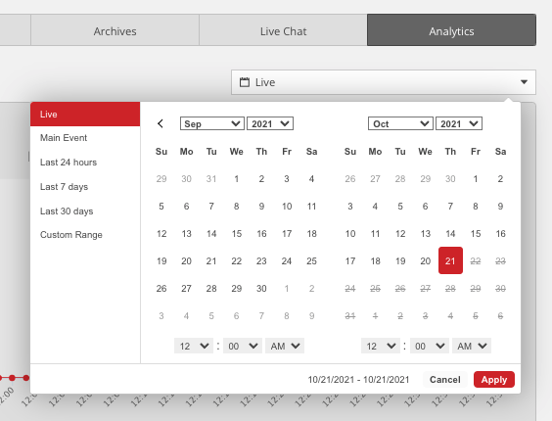Image resolution: width=552 pixels, height=421 pixels.
Task: Select September 19 in left calendar
Action: point(161,260)
